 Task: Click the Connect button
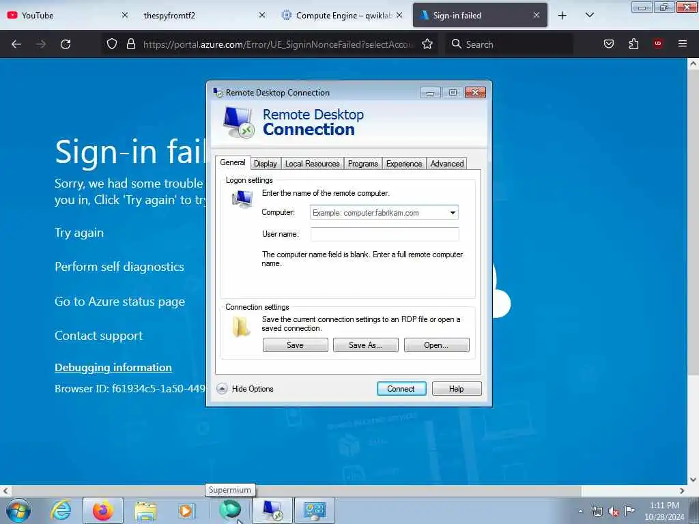401,388
